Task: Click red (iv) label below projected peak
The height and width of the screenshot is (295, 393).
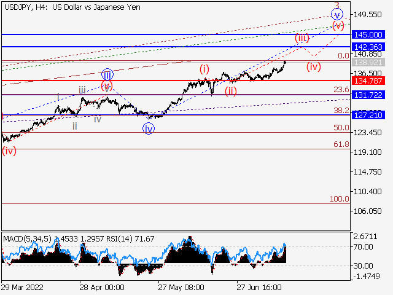Action: click(x=314, y=66)
